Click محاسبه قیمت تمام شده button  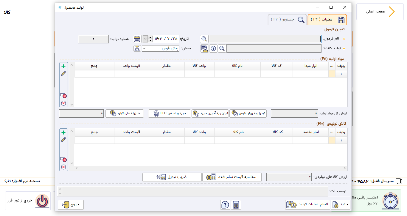click(232, 177)
